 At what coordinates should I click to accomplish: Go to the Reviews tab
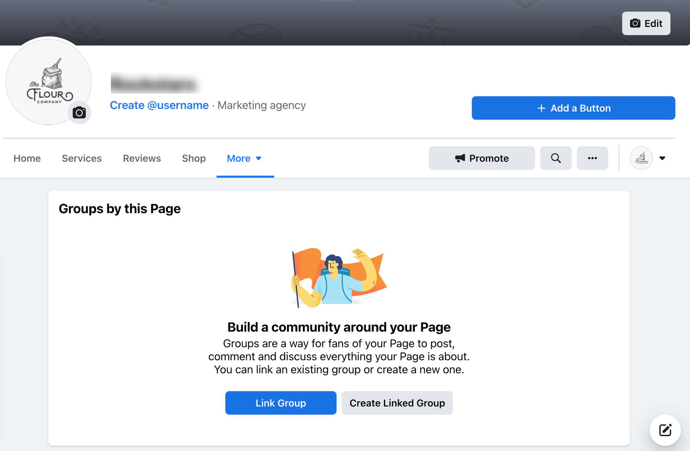tap(142, 158)
